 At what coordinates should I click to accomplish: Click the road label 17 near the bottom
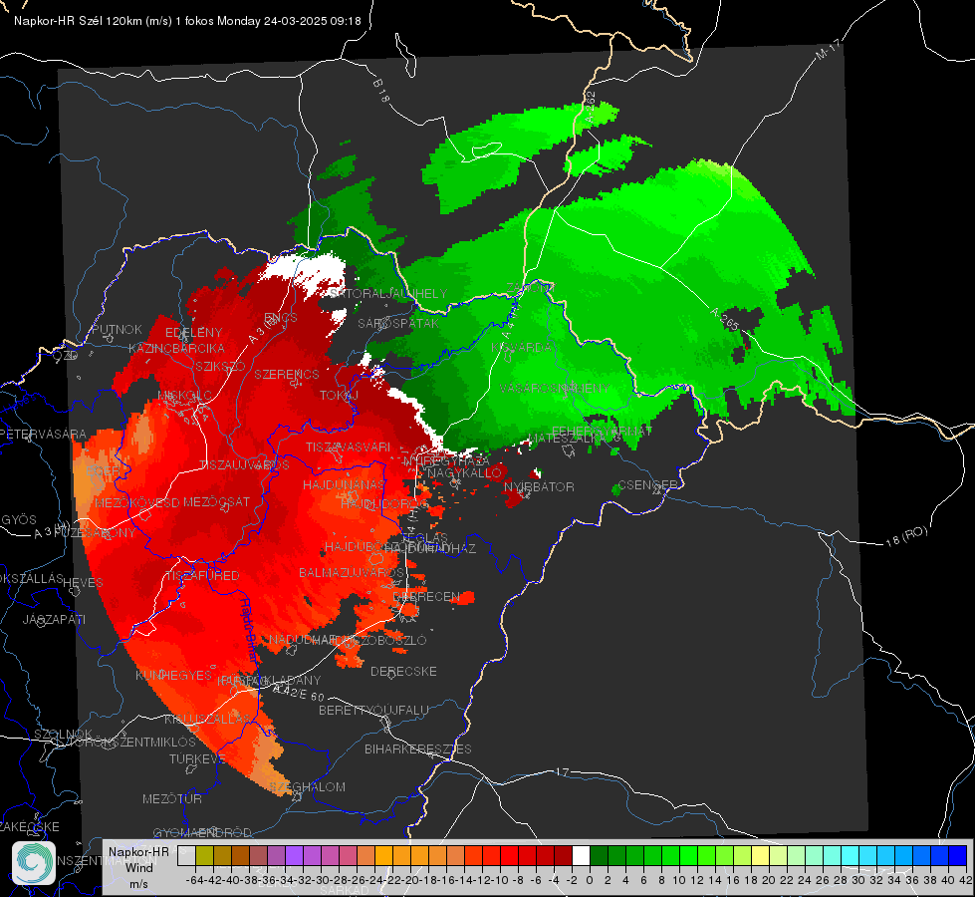[562, 771]
